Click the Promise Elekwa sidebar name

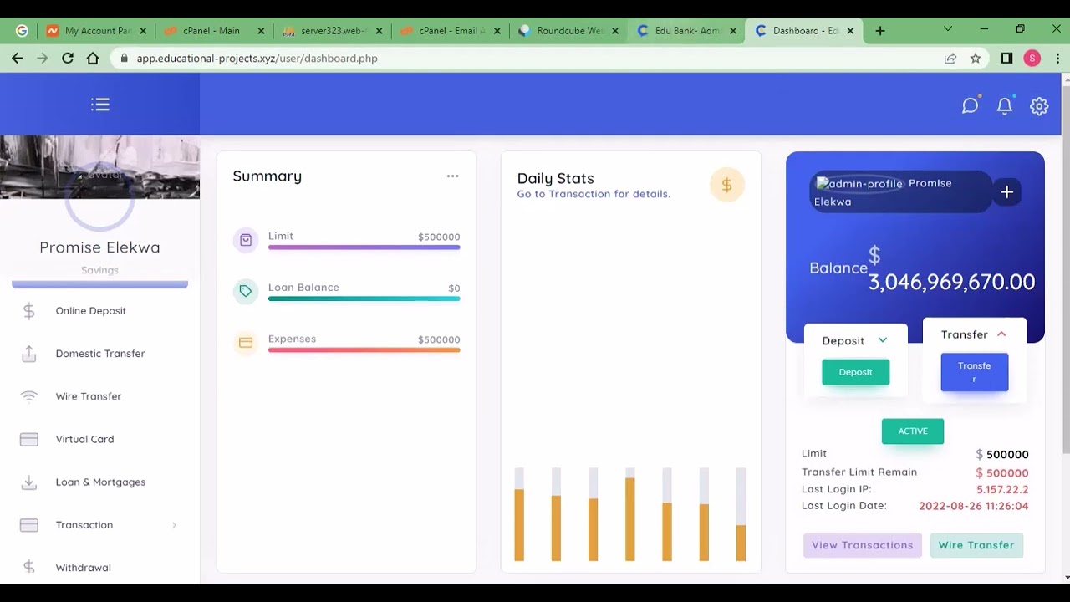[x=99, y=247]
